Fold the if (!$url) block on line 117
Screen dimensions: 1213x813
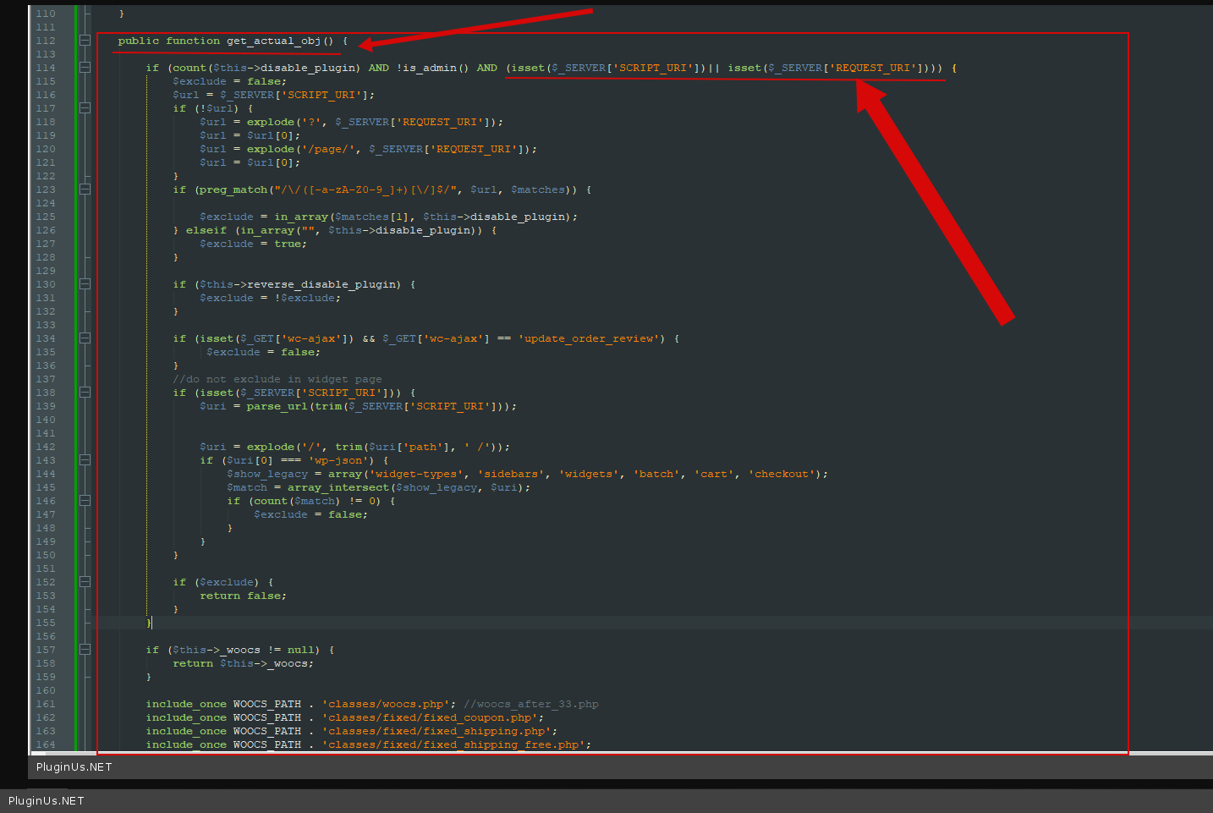[x=85, y=108]
